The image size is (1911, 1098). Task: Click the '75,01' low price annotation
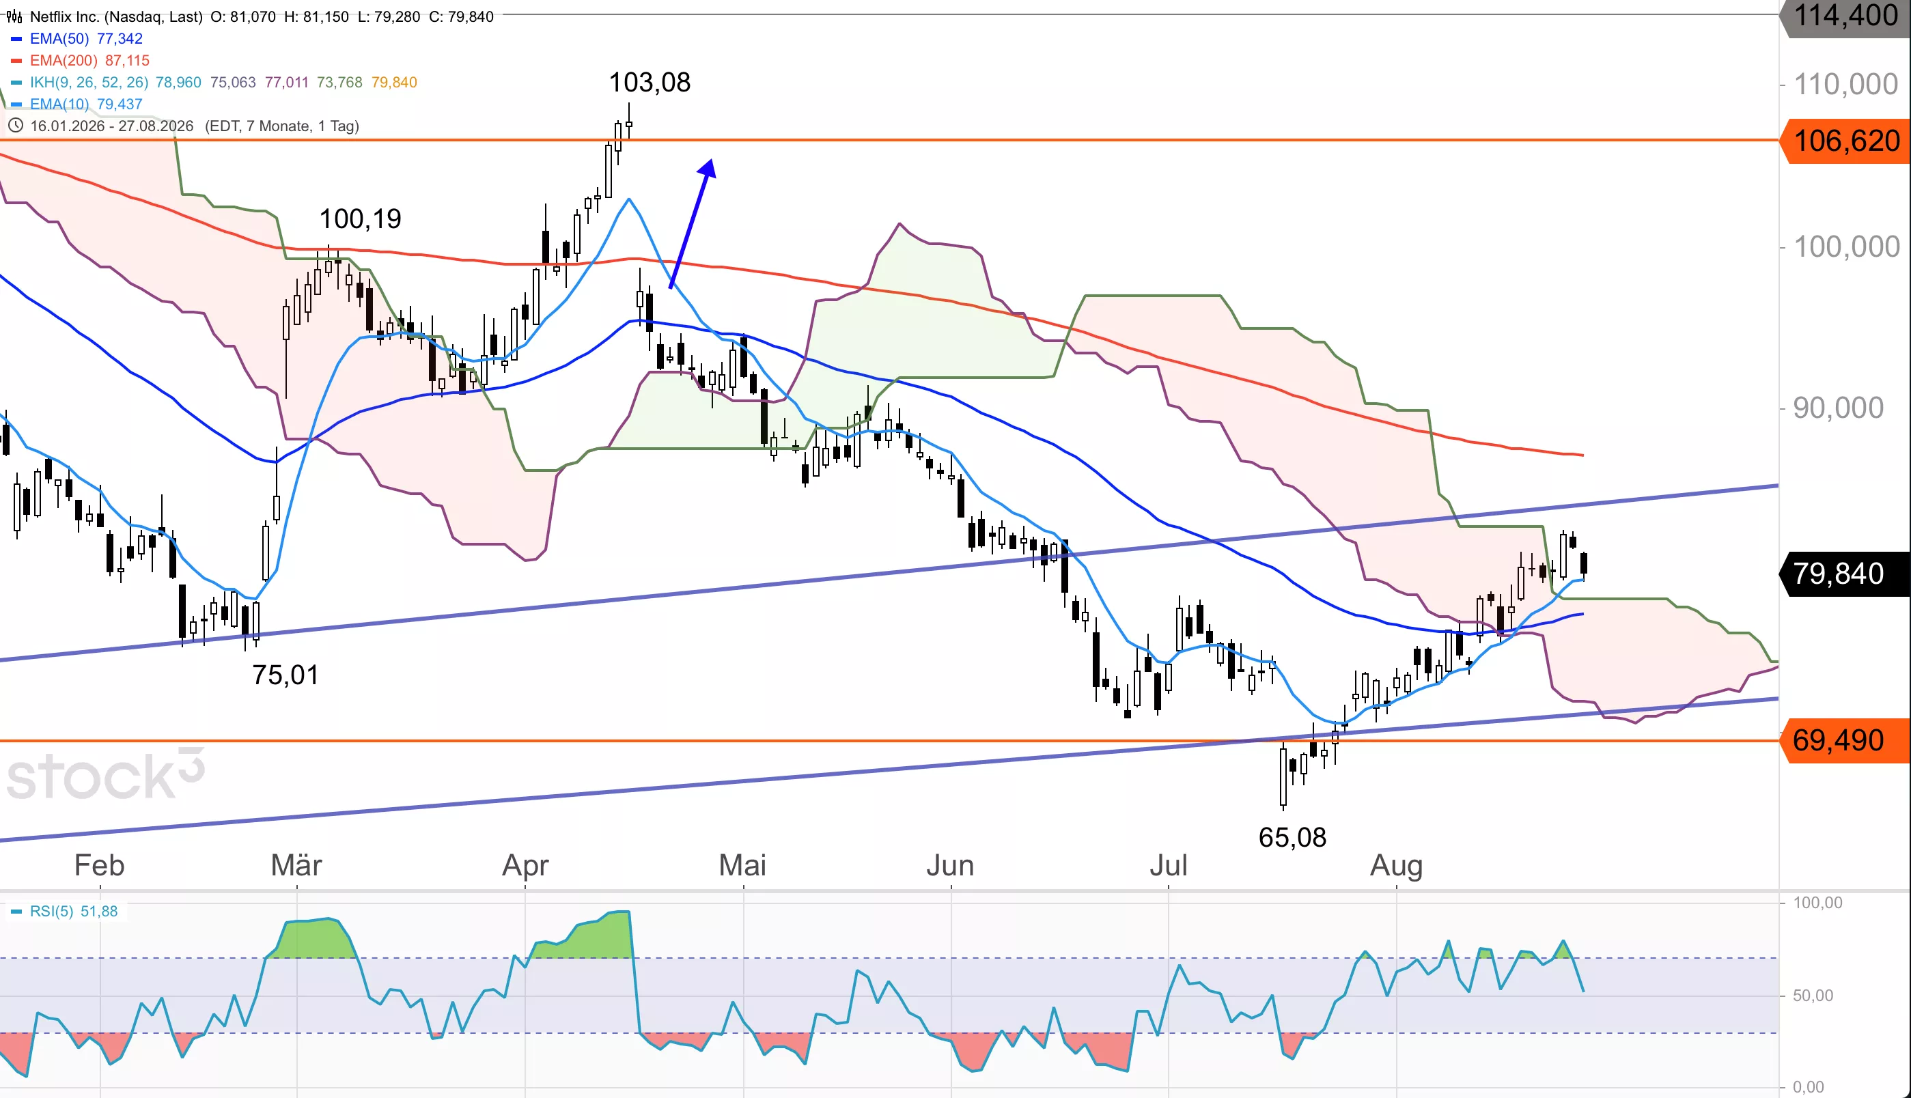pyautogui.click(x=285, y=675)
